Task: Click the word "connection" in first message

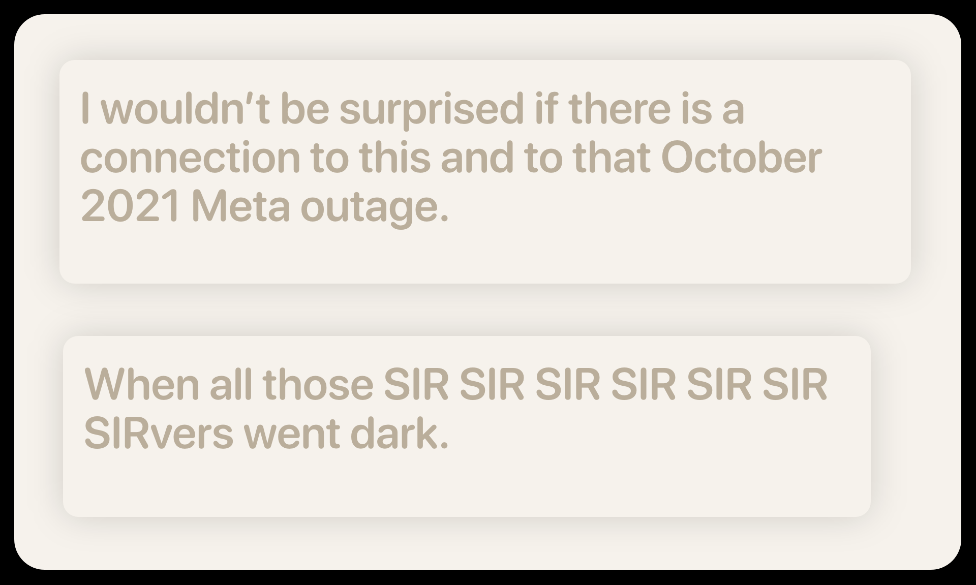Action: [x=190, y=158]
